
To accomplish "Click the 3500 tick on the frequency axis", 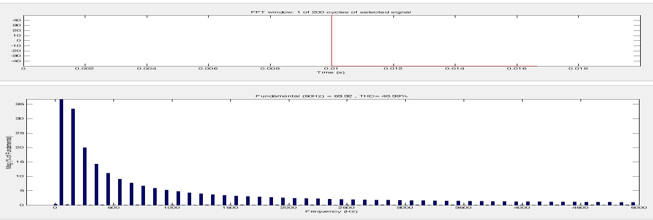I will point(463,208).
